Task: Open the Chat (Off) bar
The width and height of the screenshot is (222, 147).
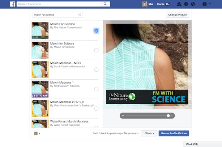Action: [x=203, y=144]
